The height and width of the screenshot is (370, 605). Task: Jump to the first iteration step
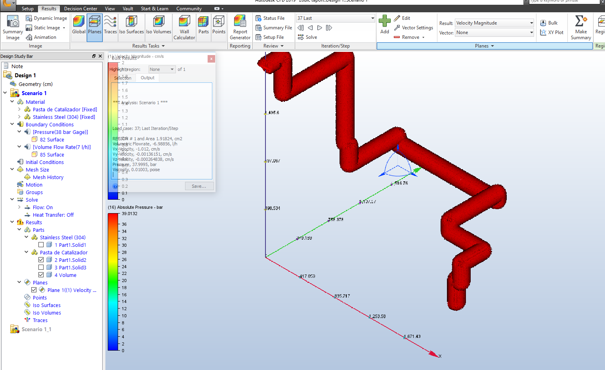coord(301,28)
